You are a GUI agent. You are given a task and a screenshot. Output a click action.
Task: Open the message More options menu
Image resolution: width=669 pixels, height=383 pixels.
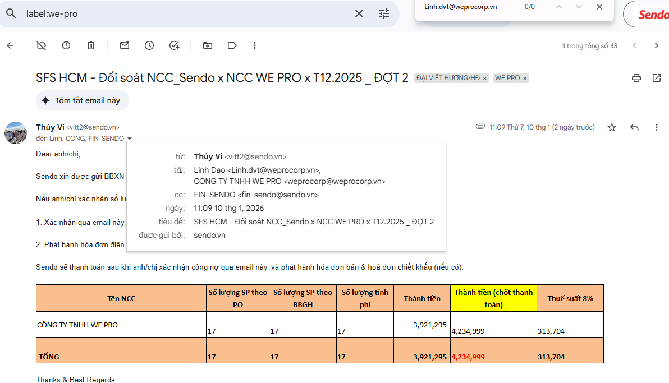point(657,127)
